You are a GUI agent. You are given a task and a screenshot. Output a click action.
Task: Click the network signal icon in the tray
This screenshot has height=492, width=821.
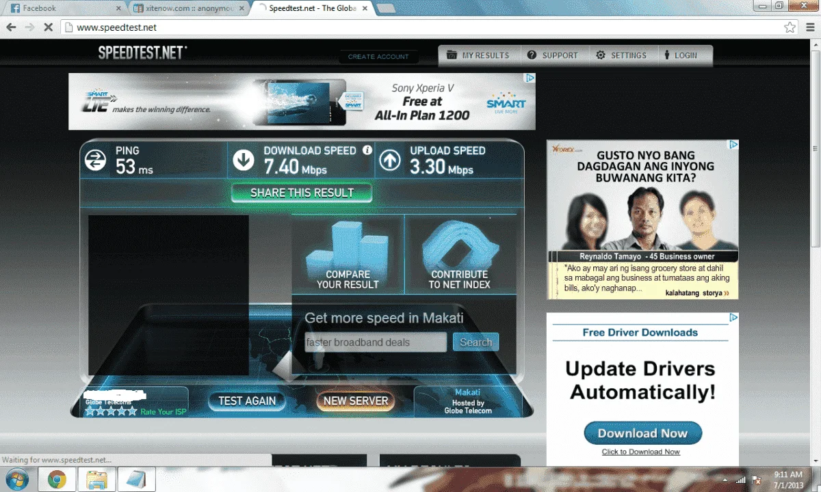(x=740, y=480)
